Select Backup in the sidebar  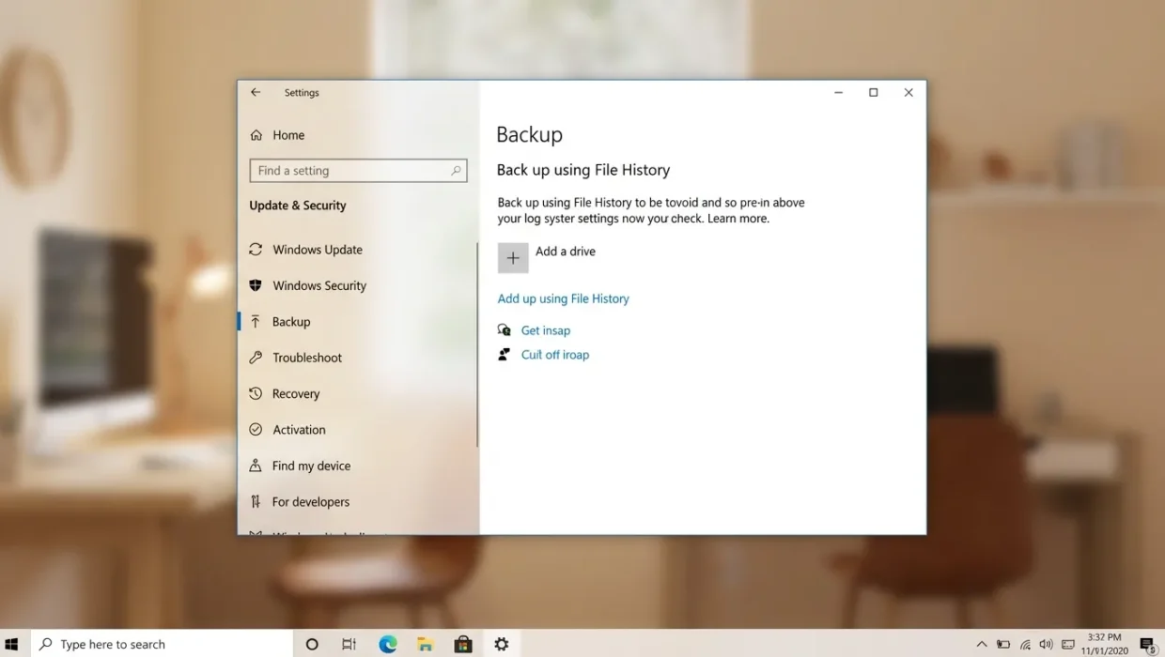point(291,322)
